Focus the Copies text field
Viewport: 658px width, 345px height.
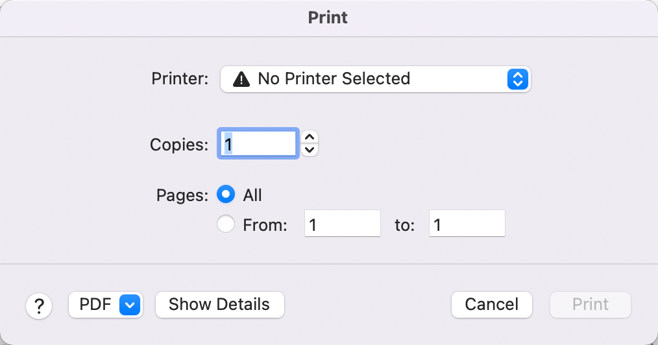point(258,144)
